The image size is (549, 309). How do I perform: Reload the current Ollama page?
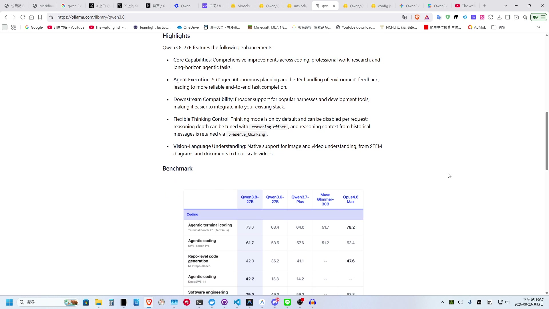[x=23, y=17]
